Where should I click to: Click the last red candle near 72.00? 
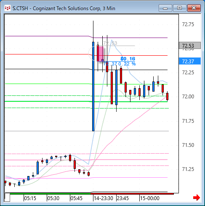coord(167,96)
